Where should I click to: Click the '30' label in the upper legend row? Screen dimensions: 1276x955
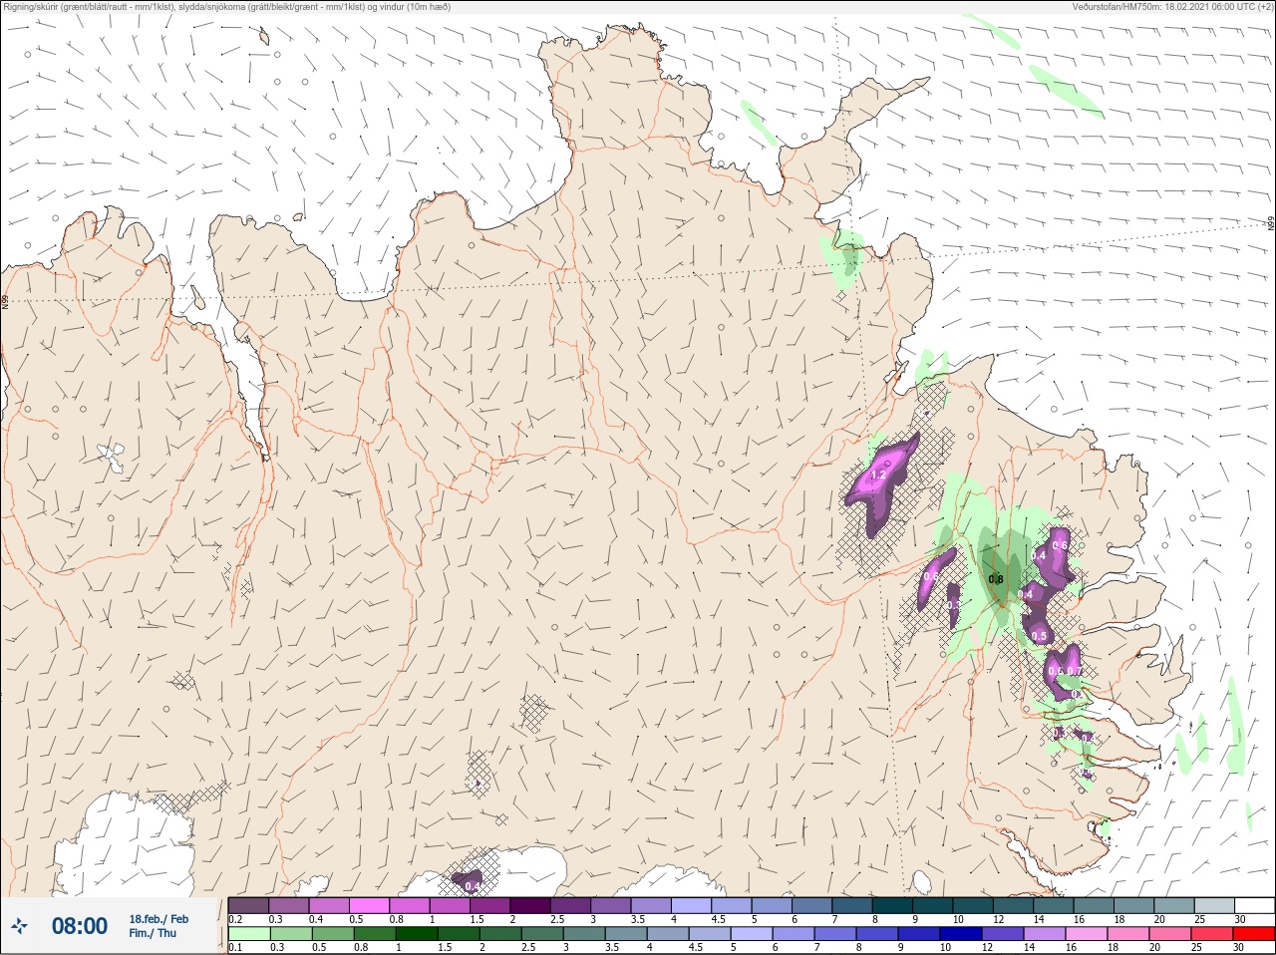tap(1240, 919)
